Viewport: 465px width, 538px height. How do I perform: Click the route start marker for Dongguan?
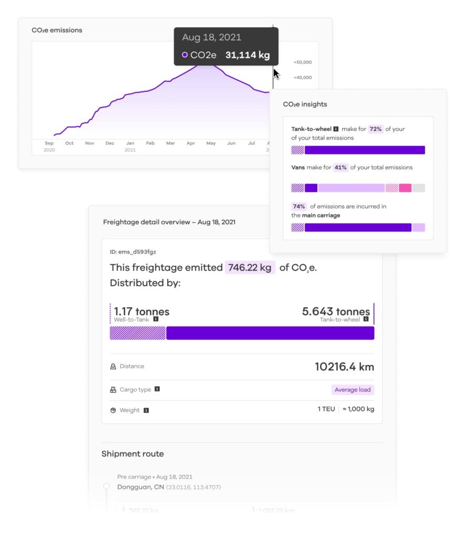106,486
